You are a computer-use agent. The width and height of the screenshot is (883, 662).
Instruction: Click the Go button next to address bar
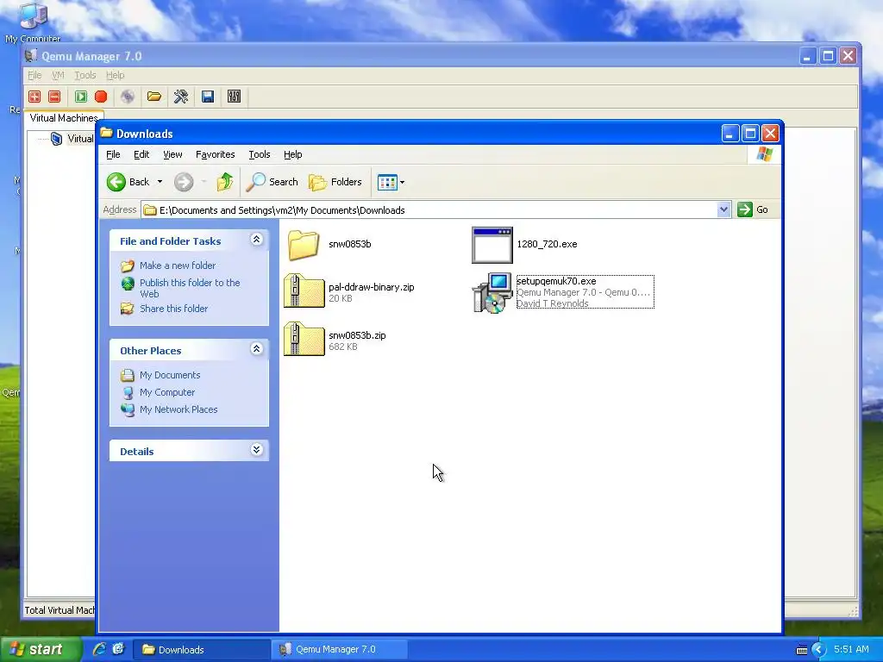(x=754, y=209)
